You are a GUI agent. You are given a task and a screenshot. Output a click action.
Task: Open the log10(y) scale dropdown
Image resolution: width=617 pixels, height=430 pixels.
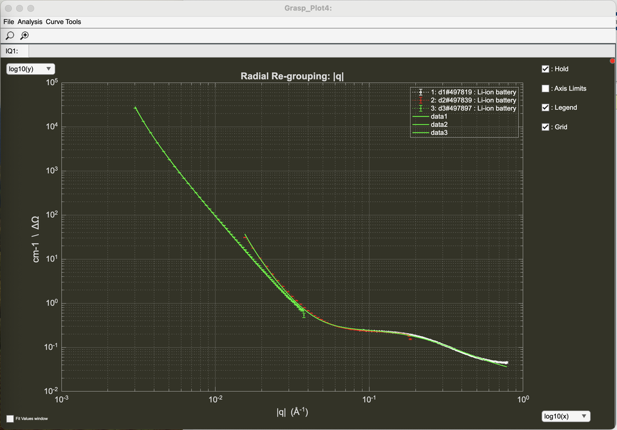(30, 69)
